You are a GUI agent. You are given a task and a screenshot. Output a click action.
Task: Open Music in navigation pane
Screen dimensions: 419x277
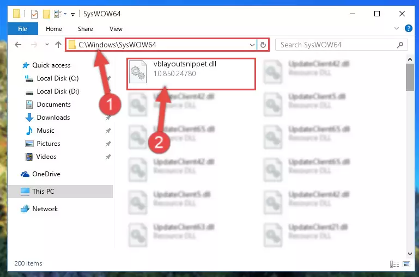[x=45, y=131]
